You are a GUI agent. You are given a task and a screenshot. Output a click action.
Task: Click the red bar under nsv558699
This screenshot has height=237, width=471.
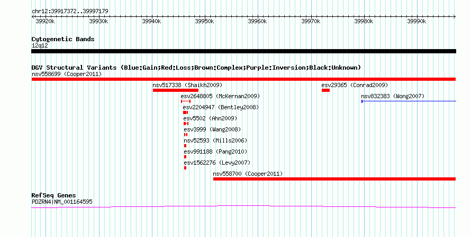[243, 79]
